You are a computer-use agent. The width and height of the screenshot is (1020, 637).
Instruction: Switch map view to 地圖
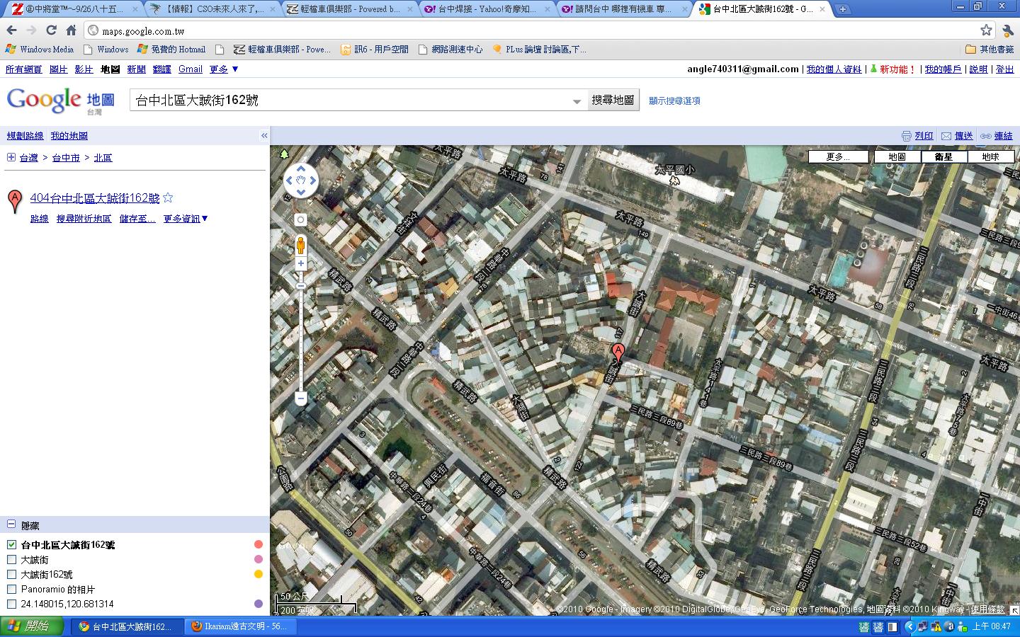point(897,156)
